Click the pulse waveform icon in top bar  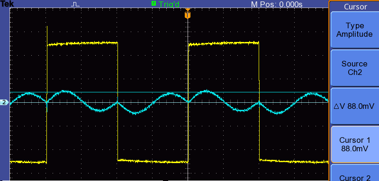coord(75,4)
